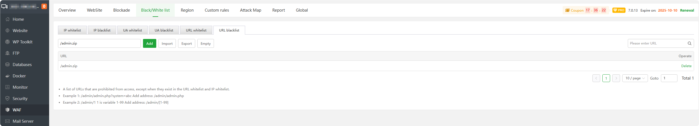The image size is (699, 126).
Task: Select the UA whitelist tab
Action: coord(133,30)
